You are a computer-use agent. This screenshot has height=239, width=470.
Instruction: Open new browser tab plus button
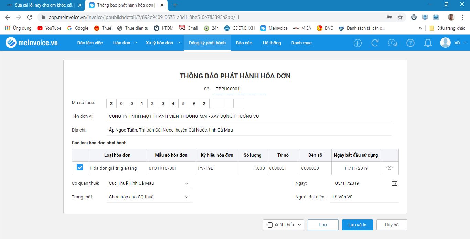point(175,5)
